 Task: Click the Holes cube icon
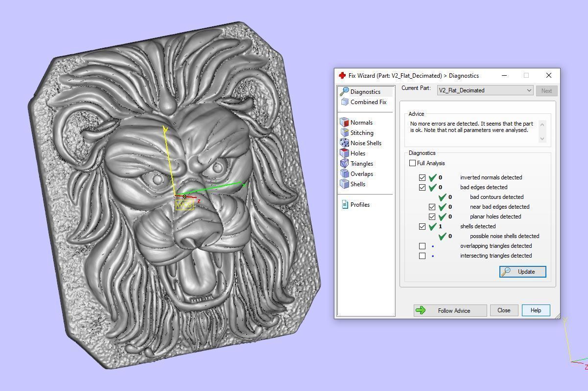(x=345, y=153)
